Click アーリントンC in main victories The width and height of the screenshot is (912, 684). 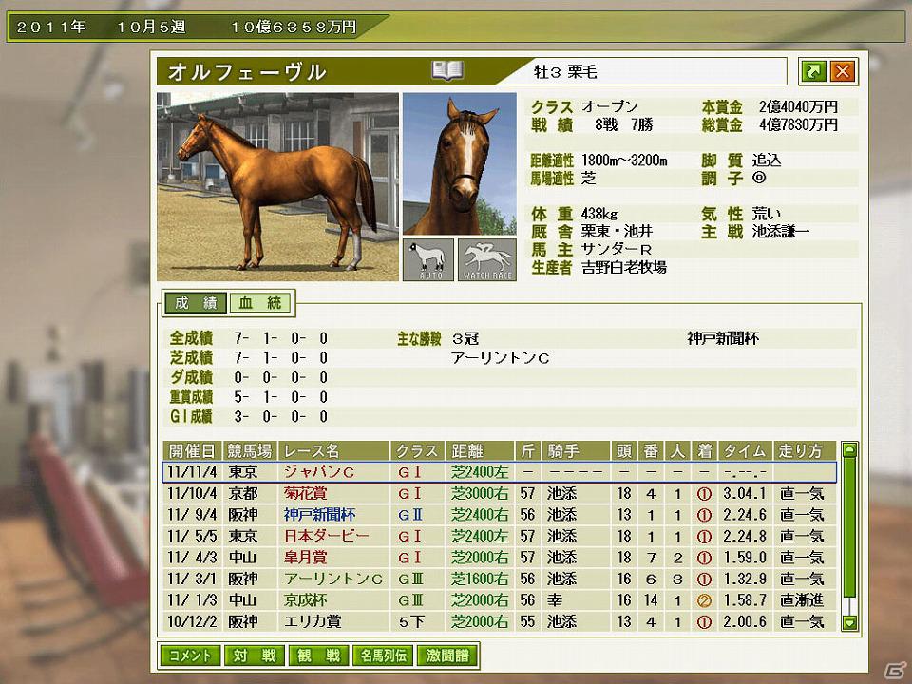[x=501, y=358]
